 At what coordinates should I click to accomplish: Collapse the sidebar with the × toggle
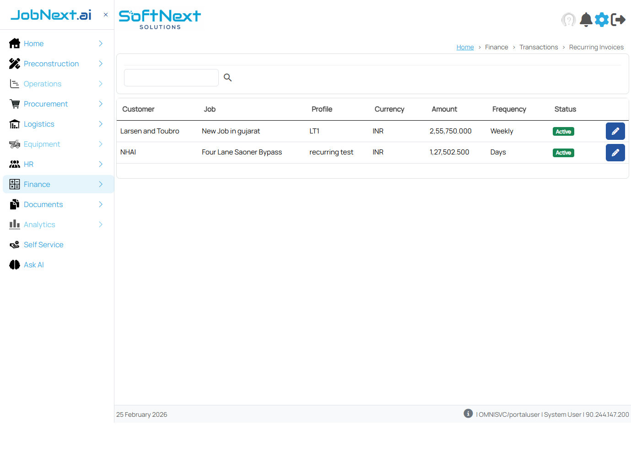point(105,14)
